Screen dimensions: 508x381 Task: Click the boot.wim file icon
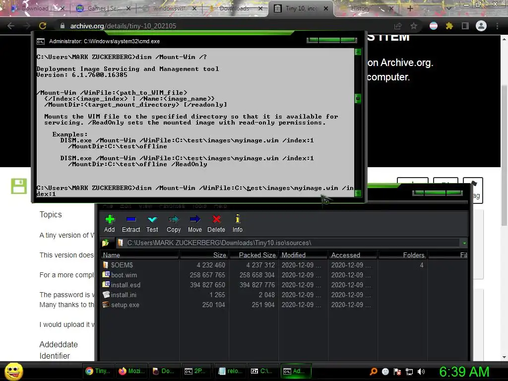pos(106,275)
